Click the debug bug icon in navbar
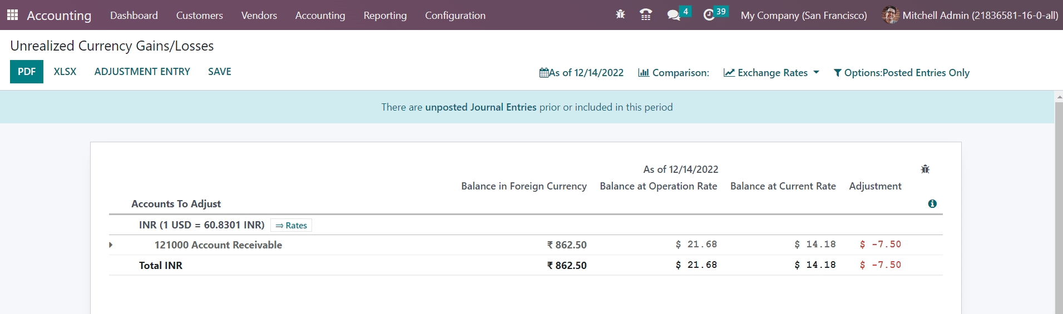The width and height of the screenshot is (1063, 314). coord(620,15)
